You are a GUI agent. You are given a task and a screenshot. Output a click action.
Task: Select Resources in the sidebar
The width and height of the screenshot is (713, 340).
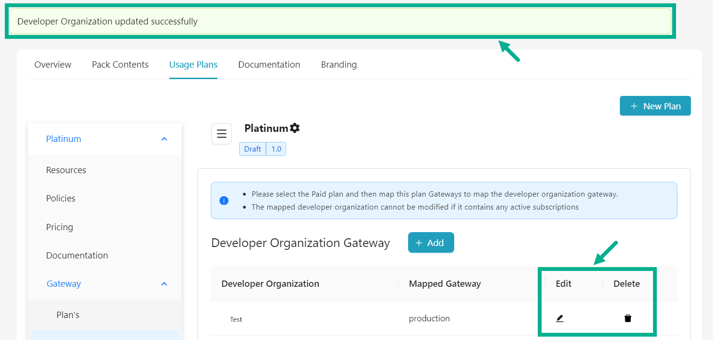[66, 170]
